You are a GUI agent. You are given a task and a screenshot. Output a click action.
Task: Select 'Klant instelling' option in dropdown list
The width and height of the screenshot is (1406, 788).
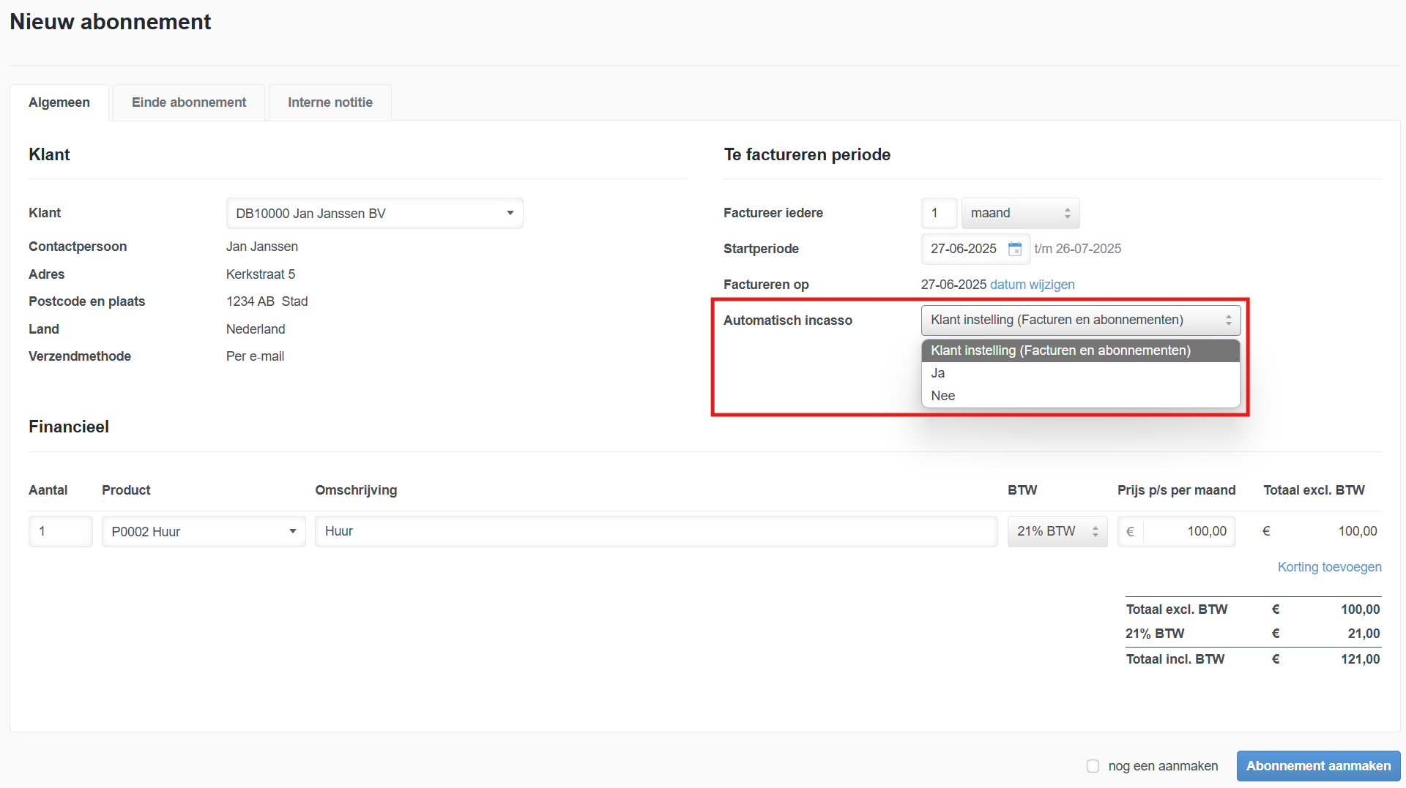point(1060,350)
